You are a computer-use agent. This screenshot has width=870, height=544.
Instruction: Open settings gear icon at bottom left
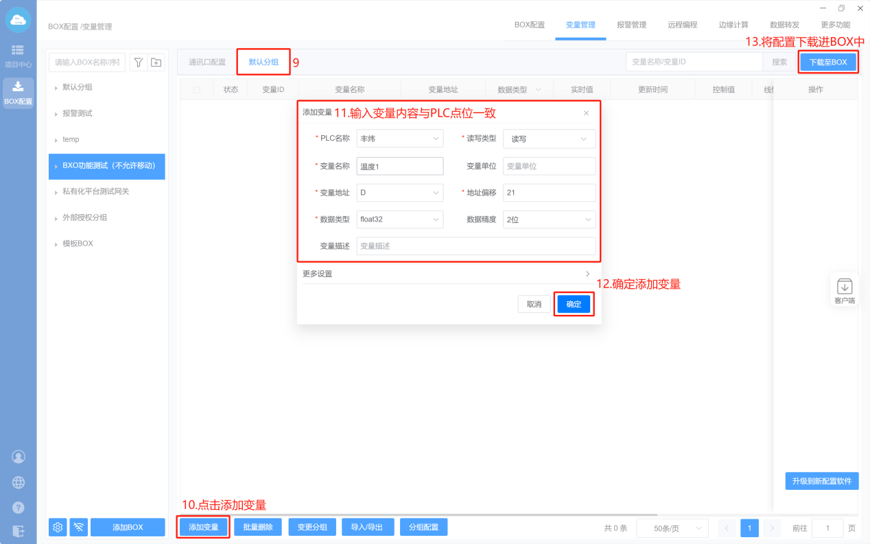tap(58, 527)
